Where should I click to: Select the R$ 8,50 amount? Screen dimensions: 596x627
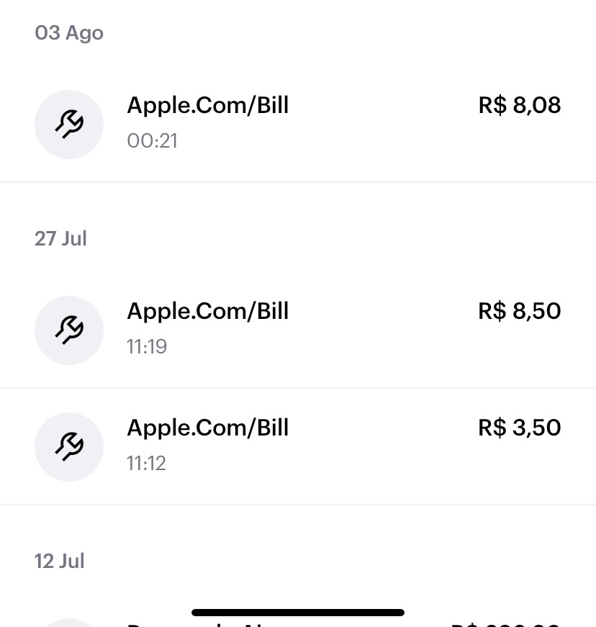coord(519,312)
